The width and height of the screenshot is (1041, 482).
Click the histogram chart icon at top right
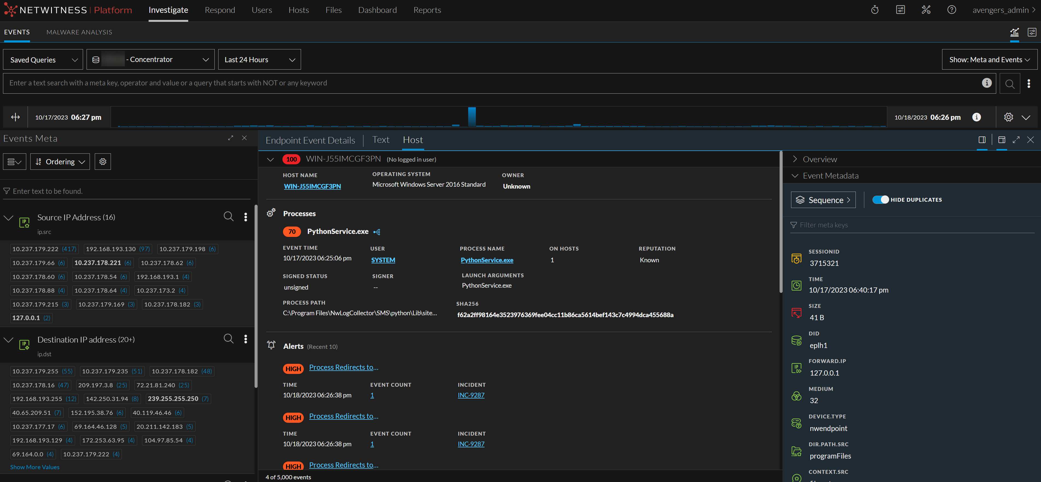[x=1014, y=32]
